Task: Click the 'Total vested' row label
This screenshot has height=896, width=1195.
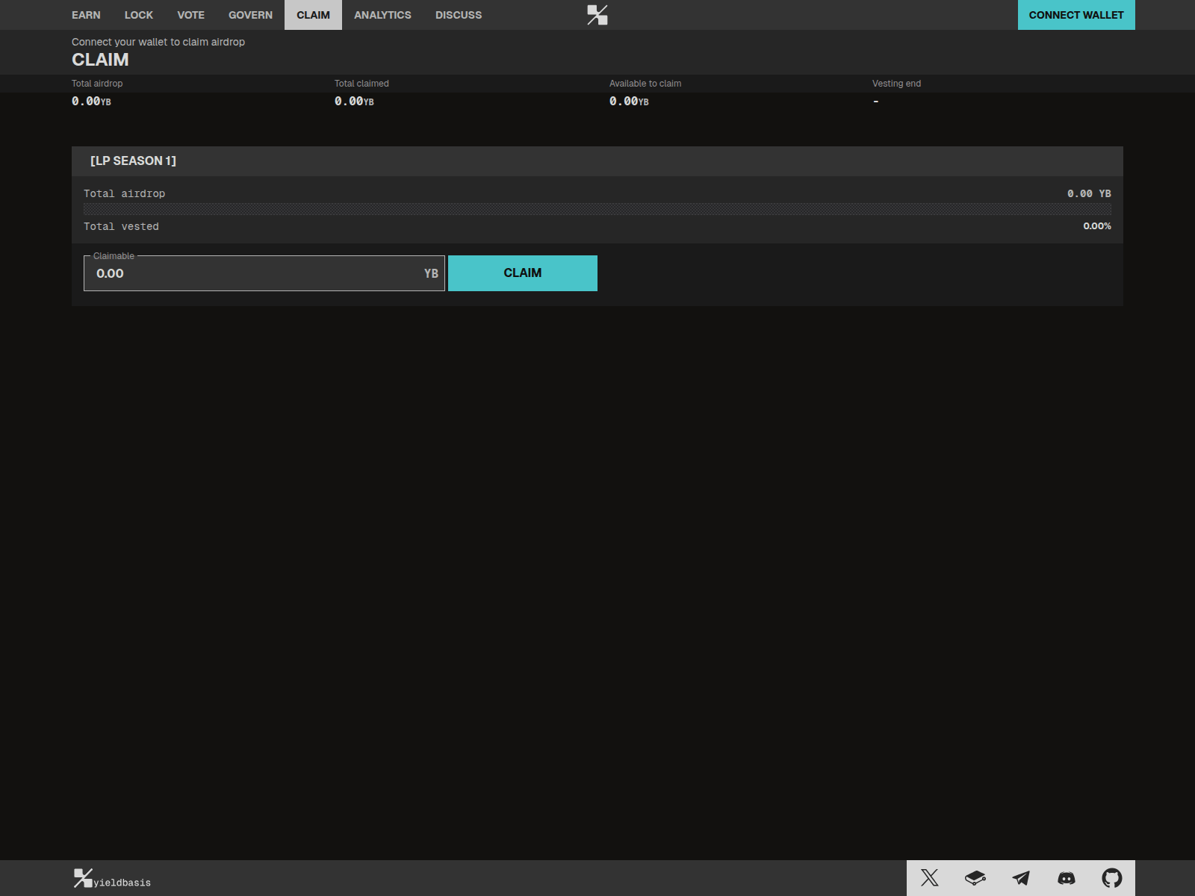Action: pyautogui.click(x=121, y=226)
